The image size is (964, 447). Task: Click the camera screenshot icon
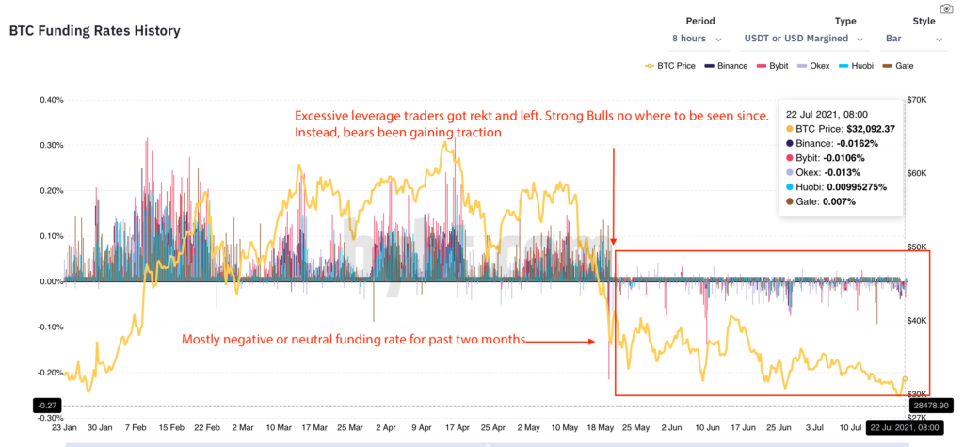[x=946, y=8]
